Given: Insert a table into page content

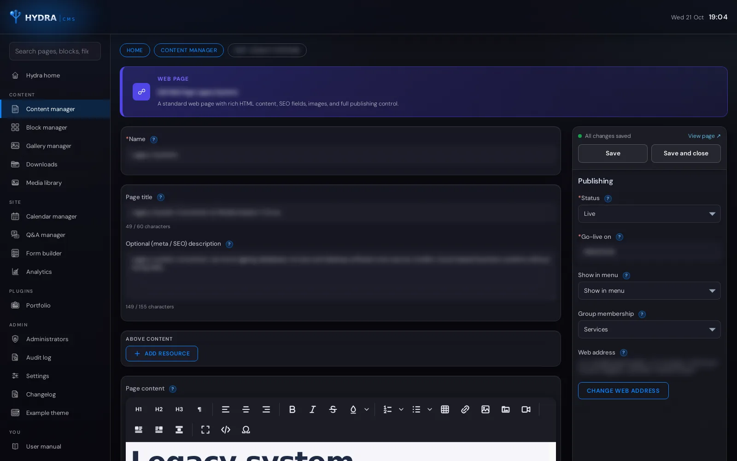Looking at the screenshot, I should pos(445,409).
